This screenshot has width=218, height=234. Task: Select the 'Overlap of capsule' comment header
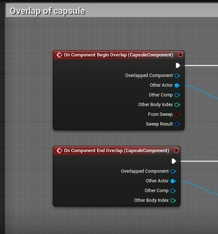click(x=112, y=10)
